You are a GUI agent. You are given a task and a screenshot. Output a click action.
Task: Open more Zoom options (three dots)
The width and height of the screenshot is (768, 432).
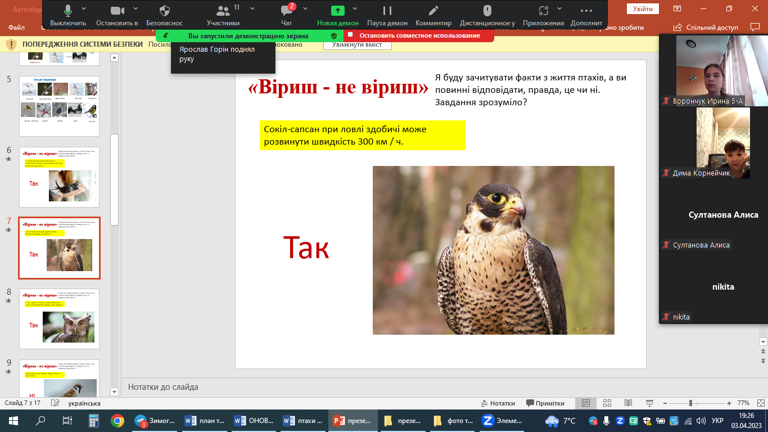click(x=586, y=15)
